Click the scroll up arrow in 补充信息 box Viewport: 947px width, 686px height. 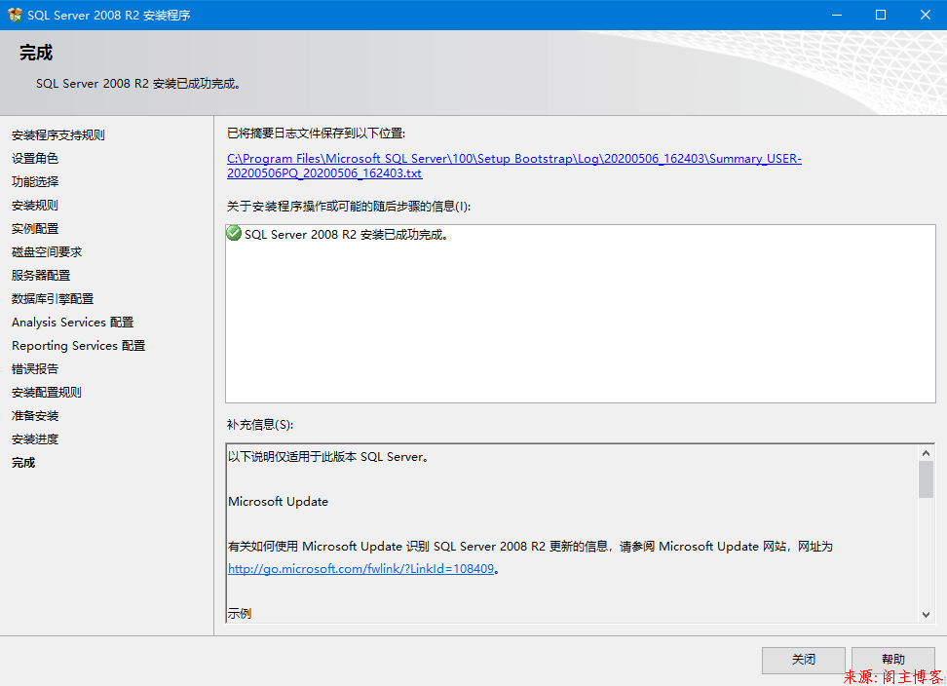coord(926,453)
